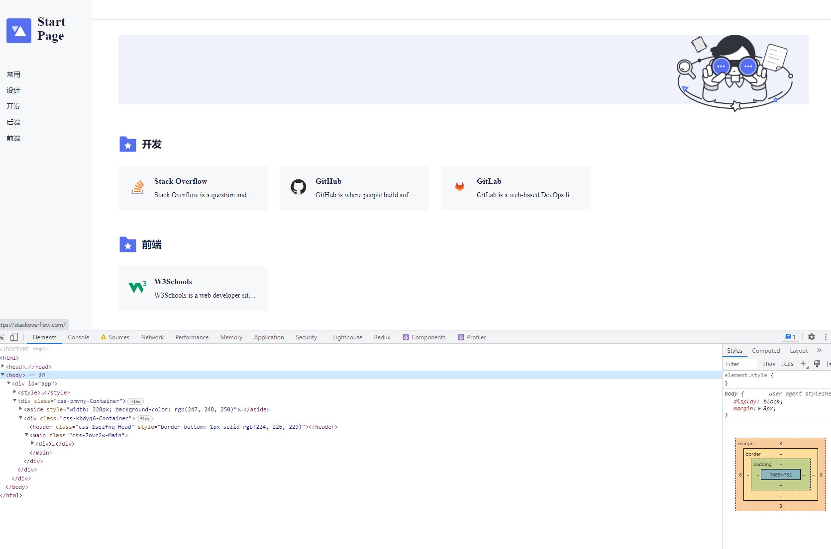Expand the aside element in DOM tree
The image size is (831, 549).
click(x=20, y=409)
